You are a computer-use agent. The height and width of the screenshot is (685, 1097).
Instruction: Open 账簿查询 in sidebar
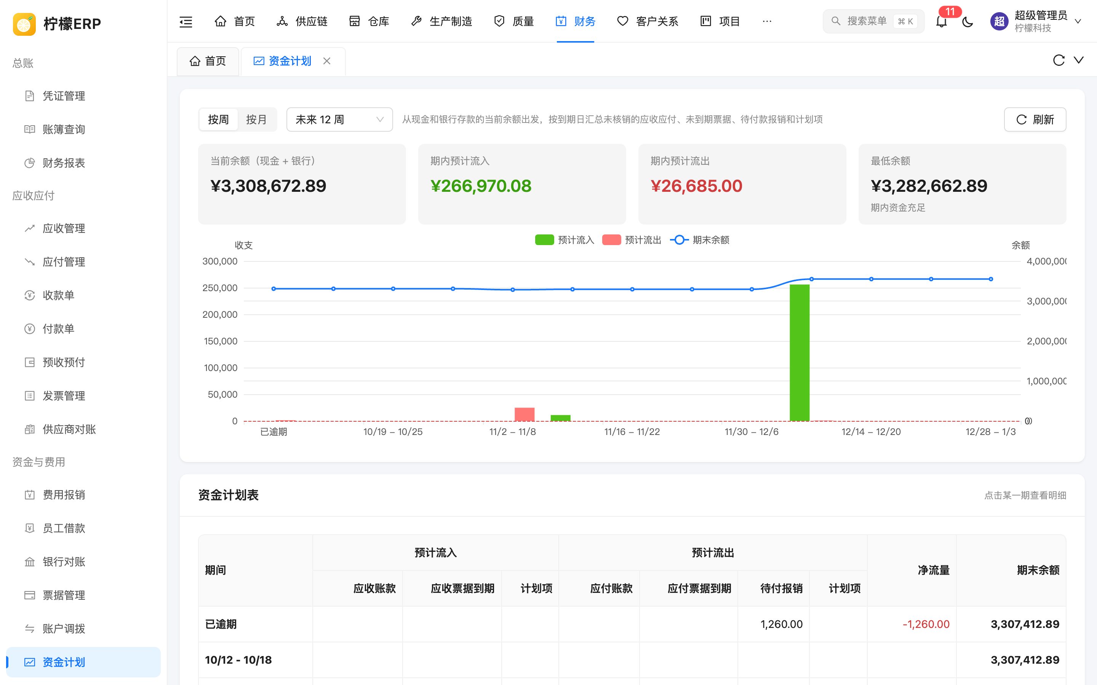pos(83,129)
